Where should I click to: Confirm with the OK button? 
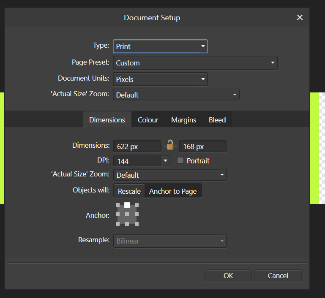coord(228,276)
